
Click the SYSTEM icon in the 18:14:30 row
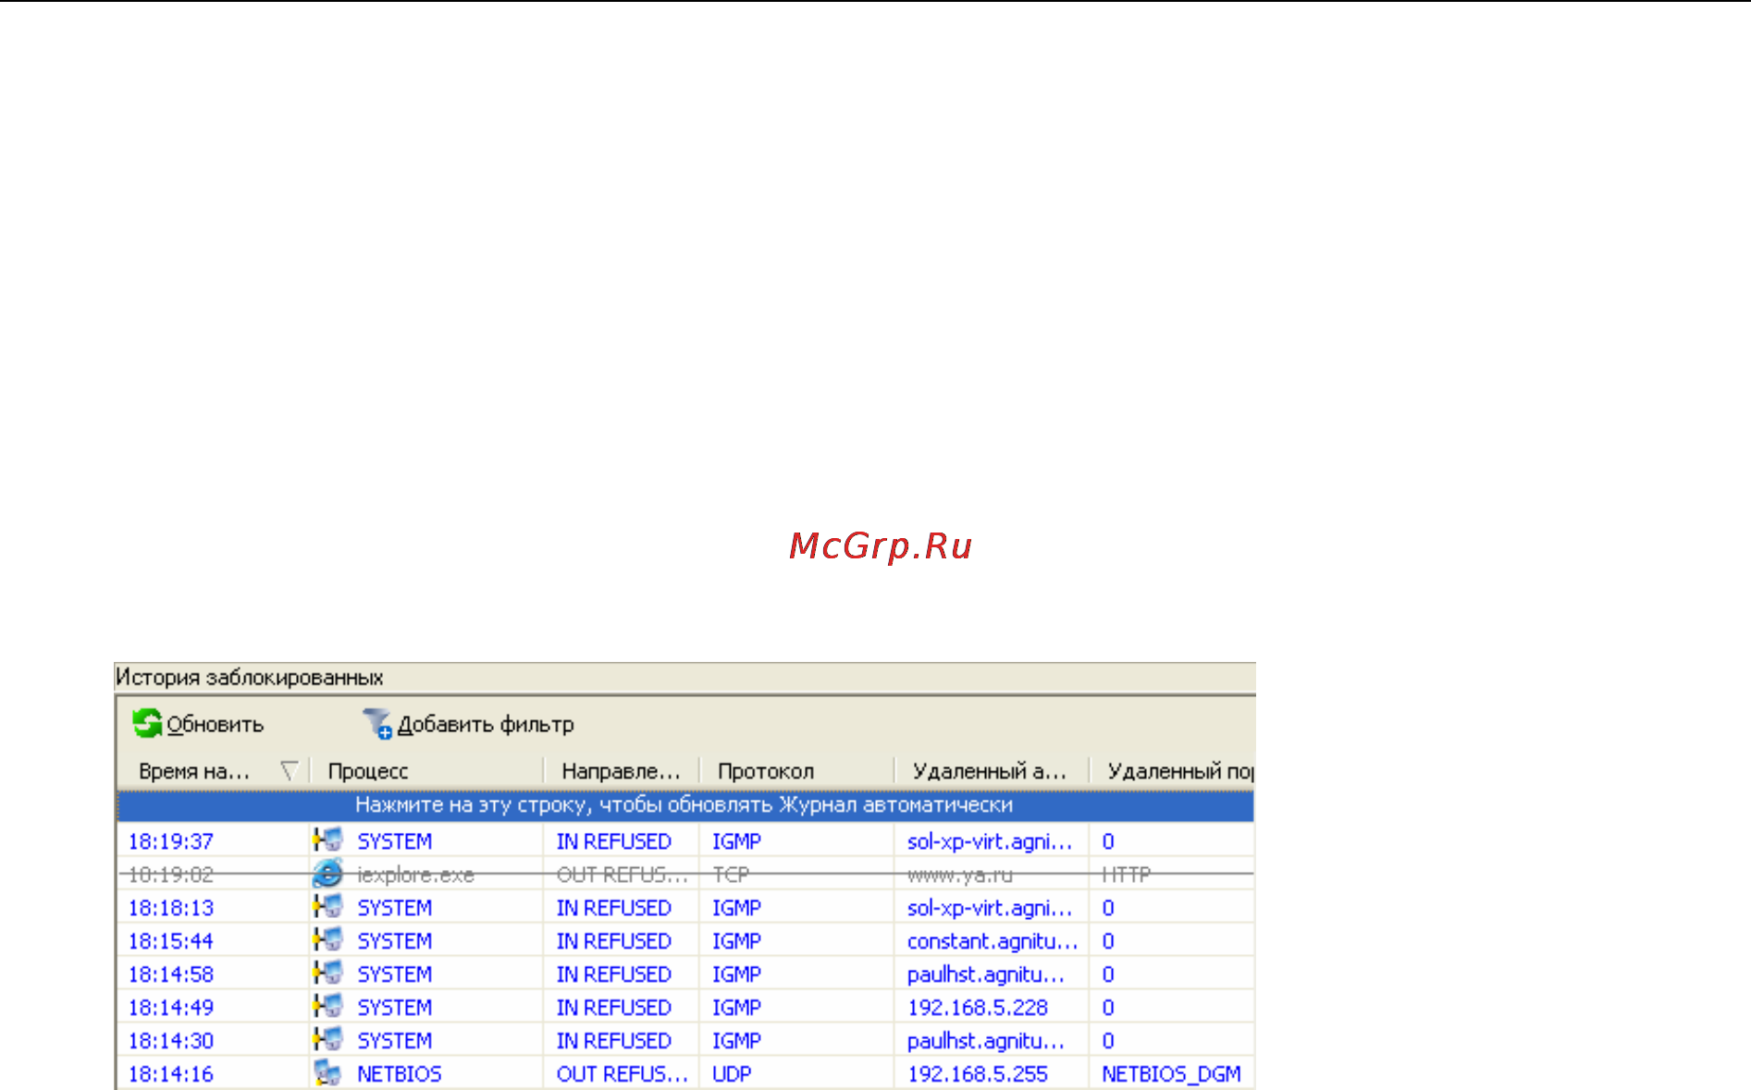click(x=327, y=1040)
